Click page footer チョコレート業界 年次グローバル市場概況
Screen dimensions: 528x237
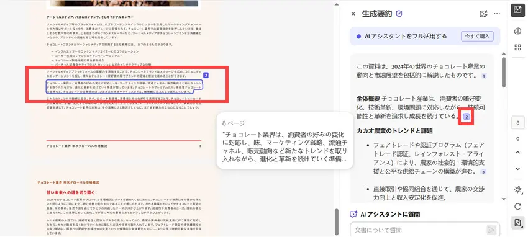pyautogui.click(x=77, y=146)
